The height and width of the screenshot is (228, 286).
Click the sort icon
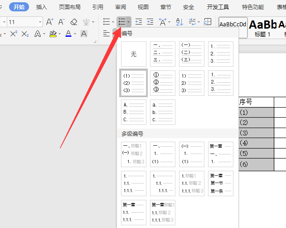tap(179, 22)
